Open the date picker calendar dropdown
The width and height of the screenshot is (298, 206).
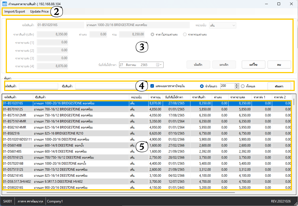click(159, 65)
